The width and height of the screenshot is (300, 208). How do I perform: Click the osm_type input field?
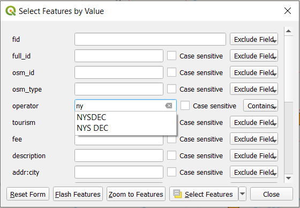(x=119, y=89)
